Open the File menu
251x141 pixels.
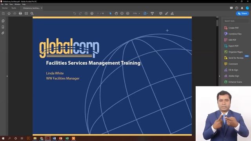coord(2,4)
